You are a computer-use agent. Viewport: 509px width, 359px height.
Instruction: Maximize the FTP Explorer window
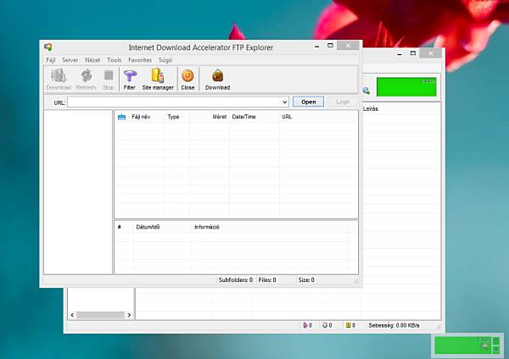pos(330,46)
